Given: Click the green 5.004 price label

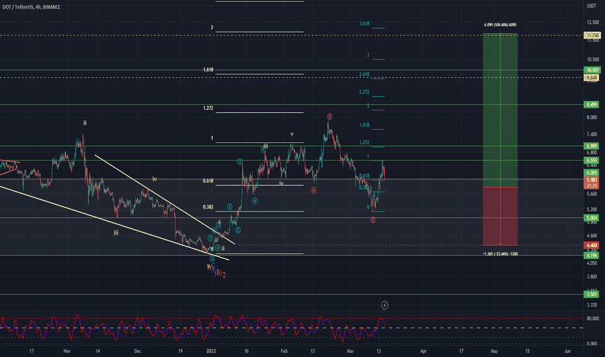Looking at the screenshot, I should click(x=591, y=217).
